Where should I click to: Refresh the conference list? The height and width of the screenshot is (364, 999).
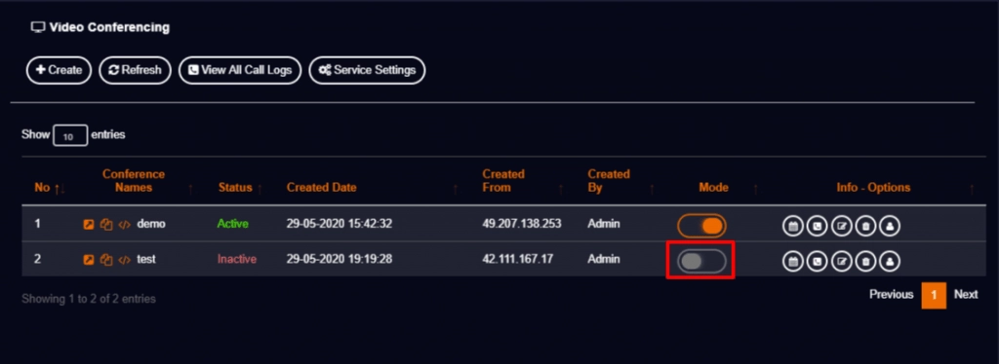(x=135, y=70)
